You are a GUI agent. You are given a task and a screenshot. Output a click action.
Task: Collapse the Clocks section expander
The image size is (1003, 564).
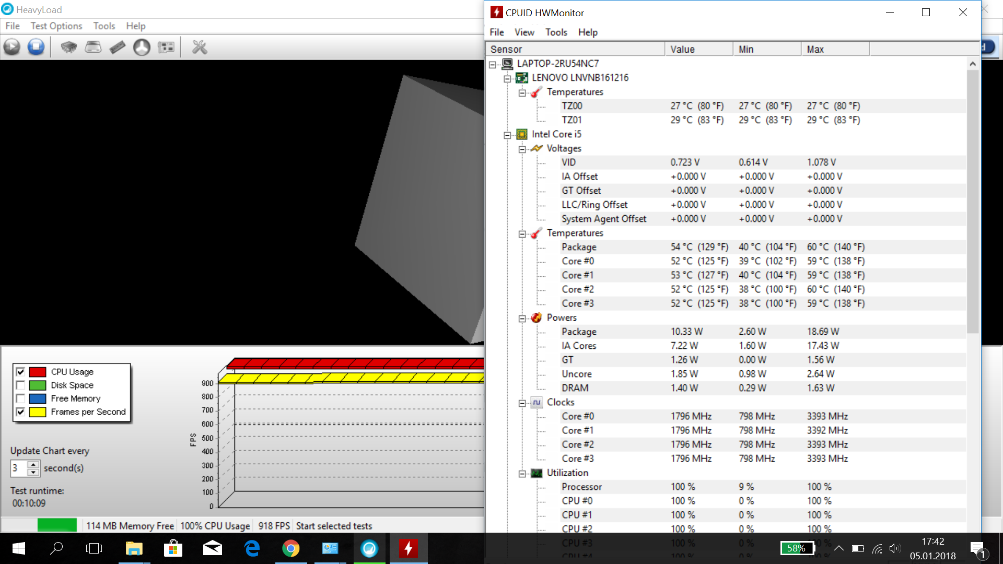pos(522,403)
